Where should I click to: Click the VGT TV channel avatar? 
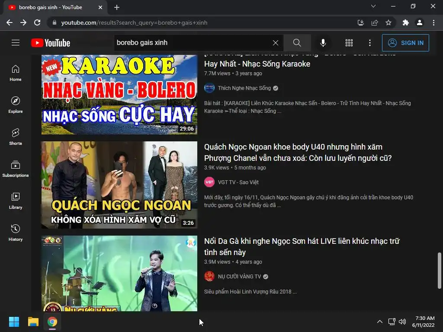click(209, 182)
